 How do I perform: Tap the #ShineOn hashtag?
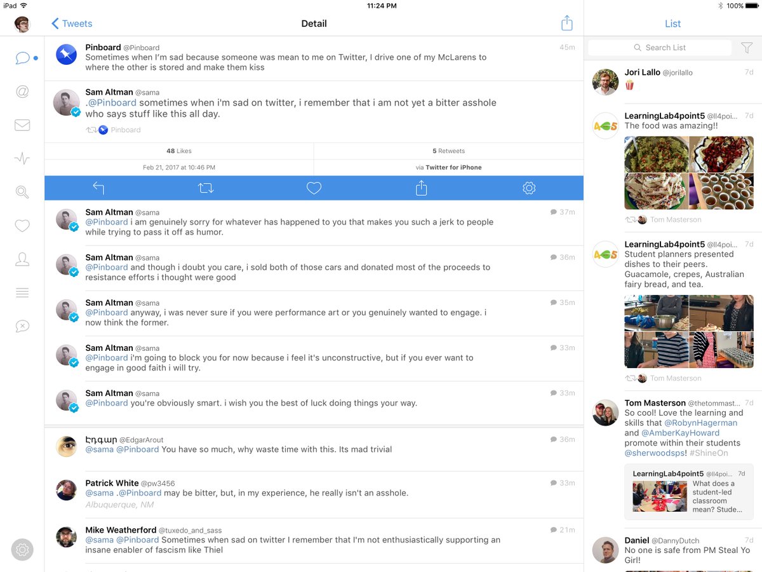click(709, 453)
